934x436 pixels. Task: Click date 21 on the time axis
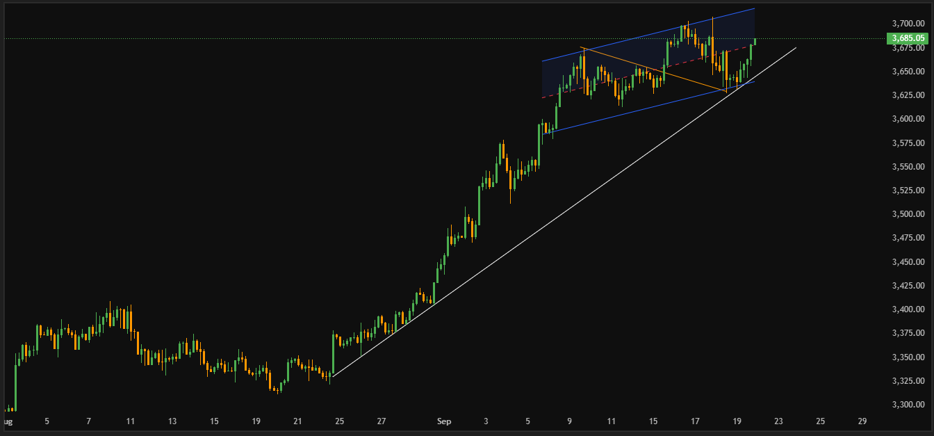(x=297, y=421)
